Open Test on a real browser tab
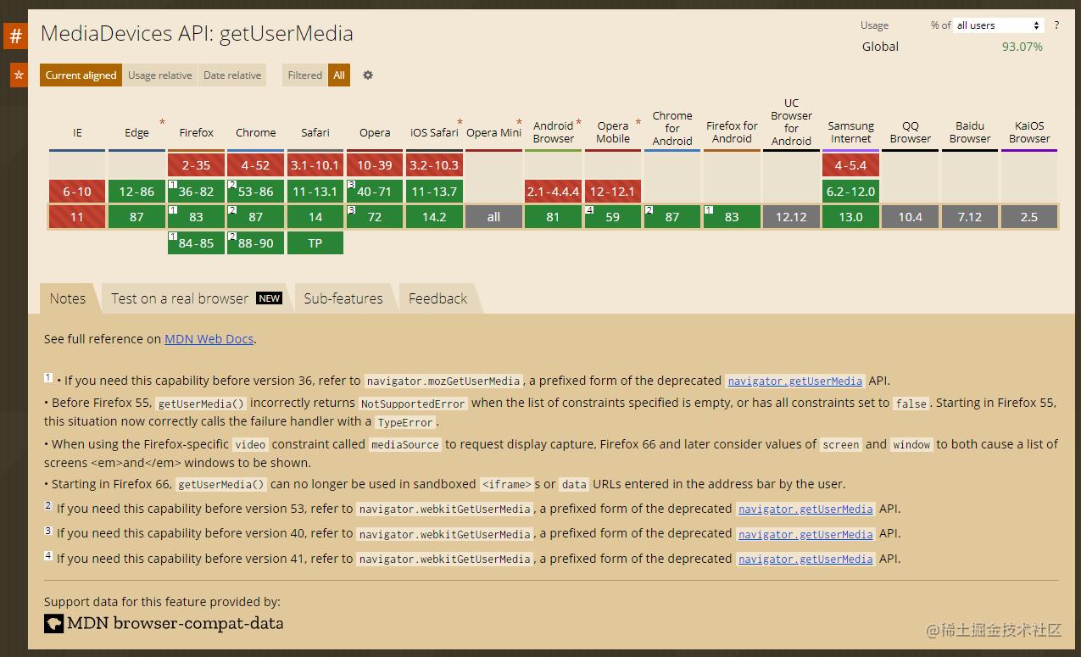The image size is (1081, 657). pos(195,298)
